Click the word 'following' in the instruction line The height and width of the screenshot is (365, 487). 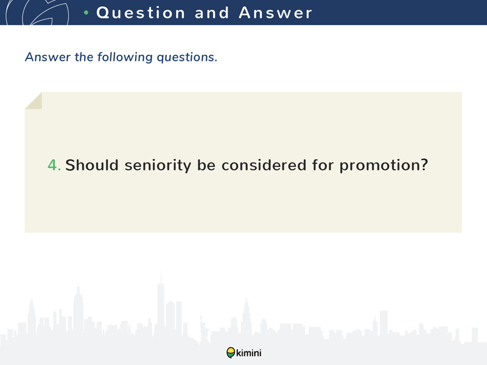coord(125,57)
